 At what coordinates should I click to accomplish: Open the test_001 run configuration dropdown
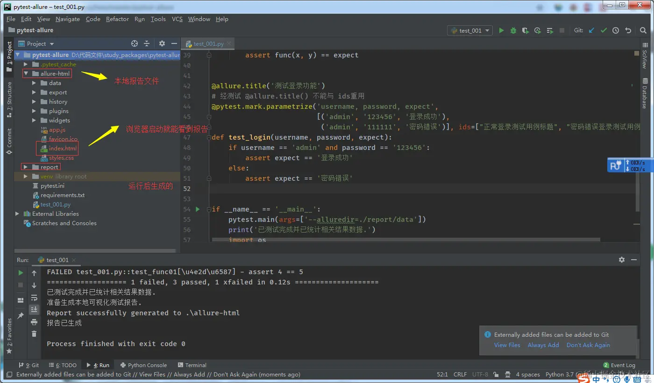click(470, 30)
